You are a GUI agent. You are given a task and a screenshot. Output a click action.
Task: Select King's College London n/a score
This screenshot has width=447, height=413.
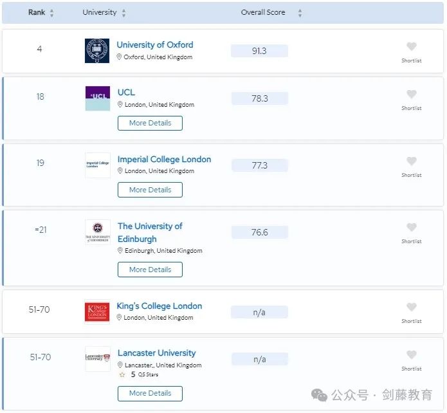259,312
